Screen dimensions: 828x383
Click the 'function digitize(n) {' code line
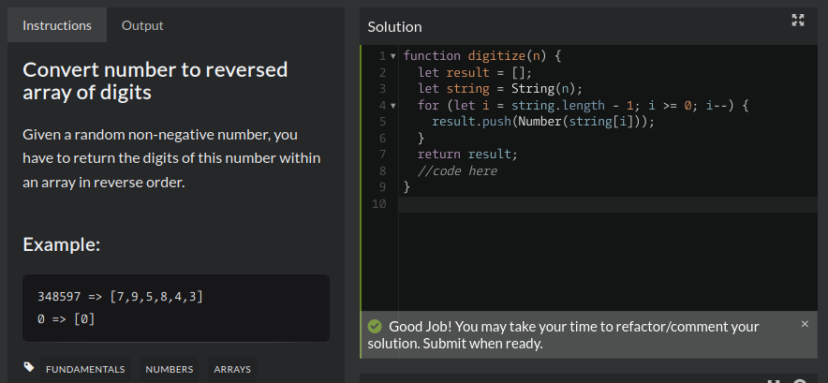coord(481,55)
